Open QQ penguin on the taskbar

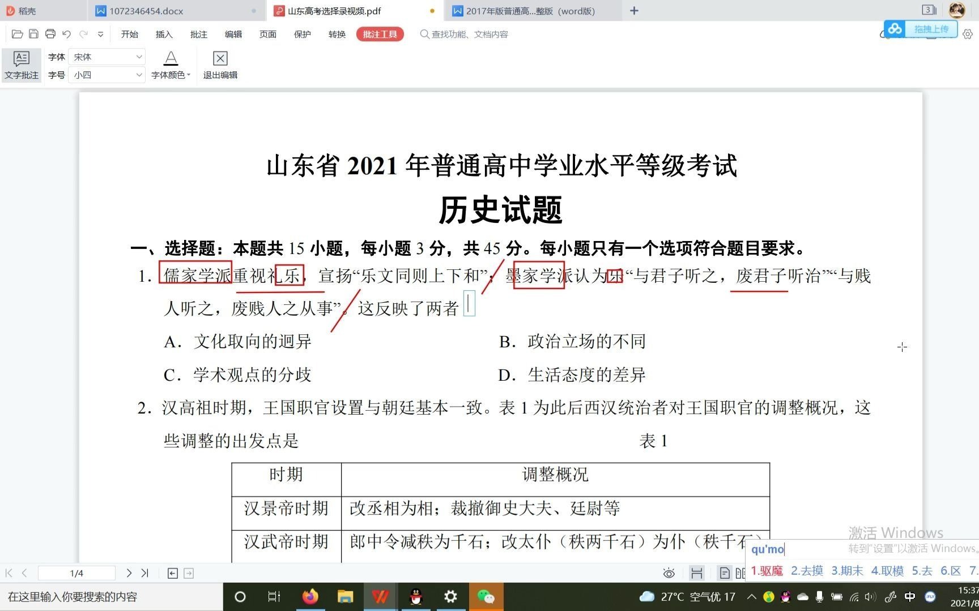point(416,597)
